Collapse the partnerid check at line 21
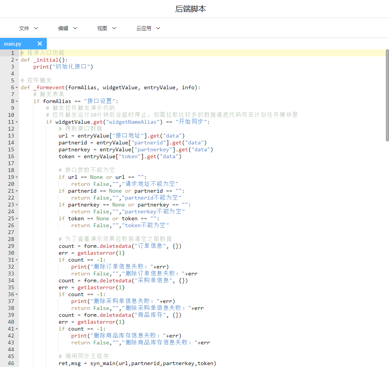 (17, 191)
